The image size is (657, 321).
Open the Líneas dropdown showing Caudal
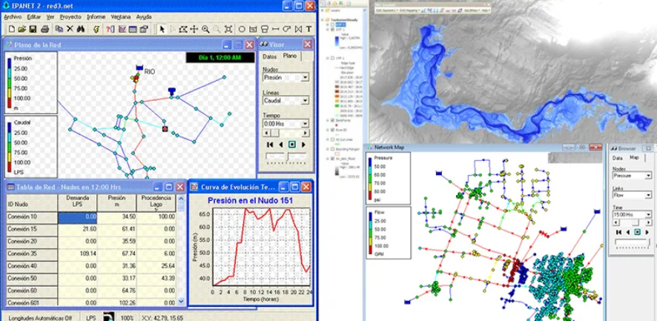pos(306,101)
